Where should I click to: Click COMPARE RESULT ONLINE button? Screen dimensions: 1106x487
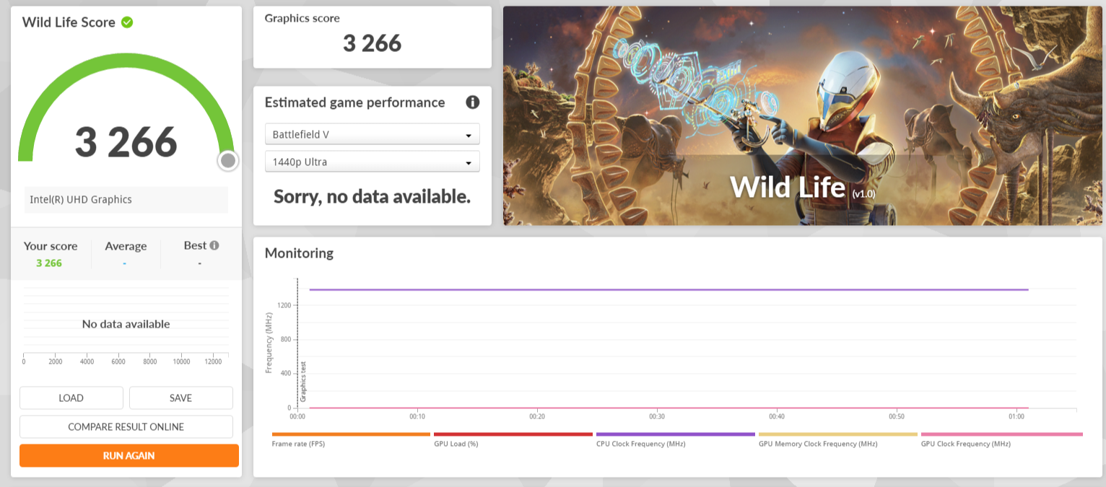[x=126, y=427]
